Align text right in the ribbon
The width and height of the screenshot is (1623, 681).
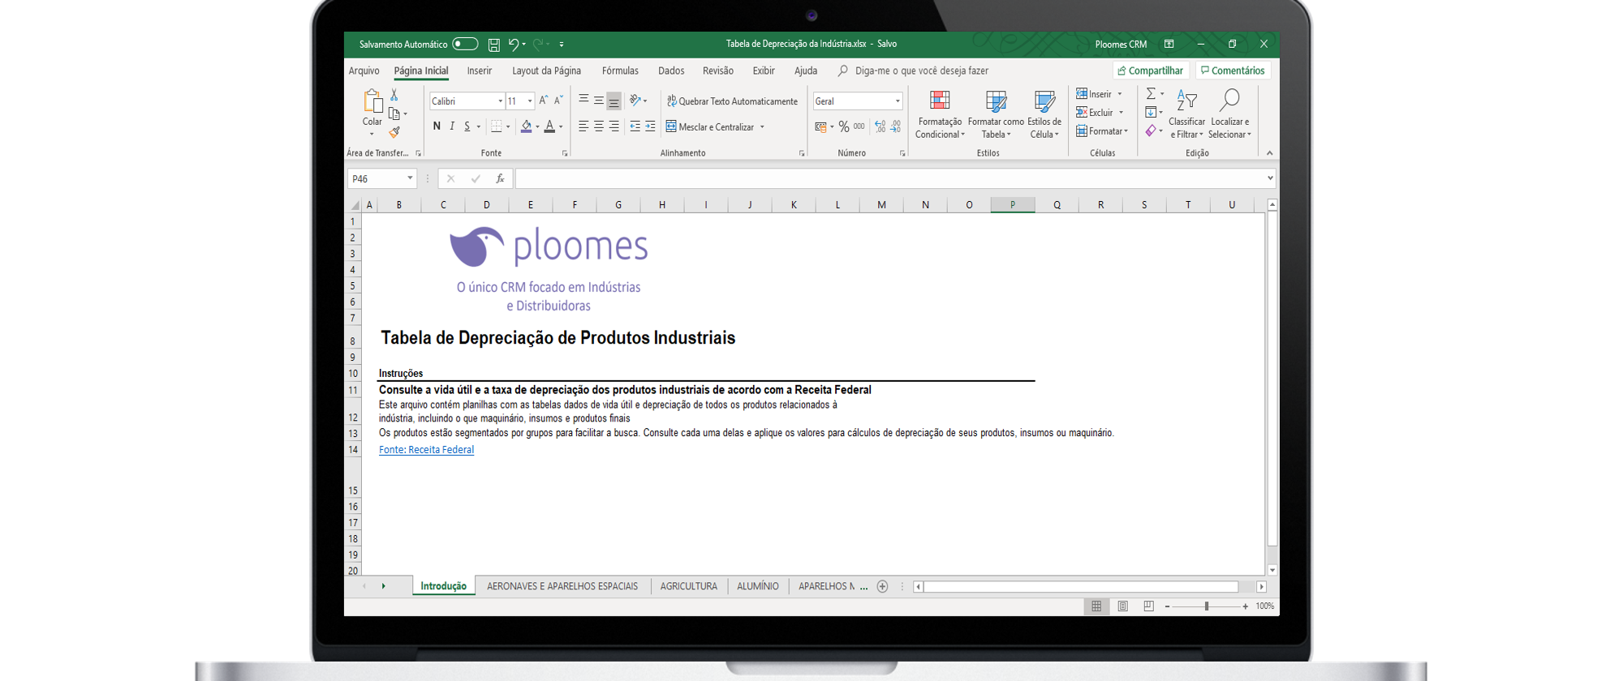613,126
